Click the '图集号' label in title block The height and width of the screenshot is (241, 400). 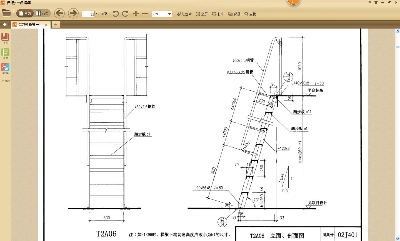click(328, 235)
